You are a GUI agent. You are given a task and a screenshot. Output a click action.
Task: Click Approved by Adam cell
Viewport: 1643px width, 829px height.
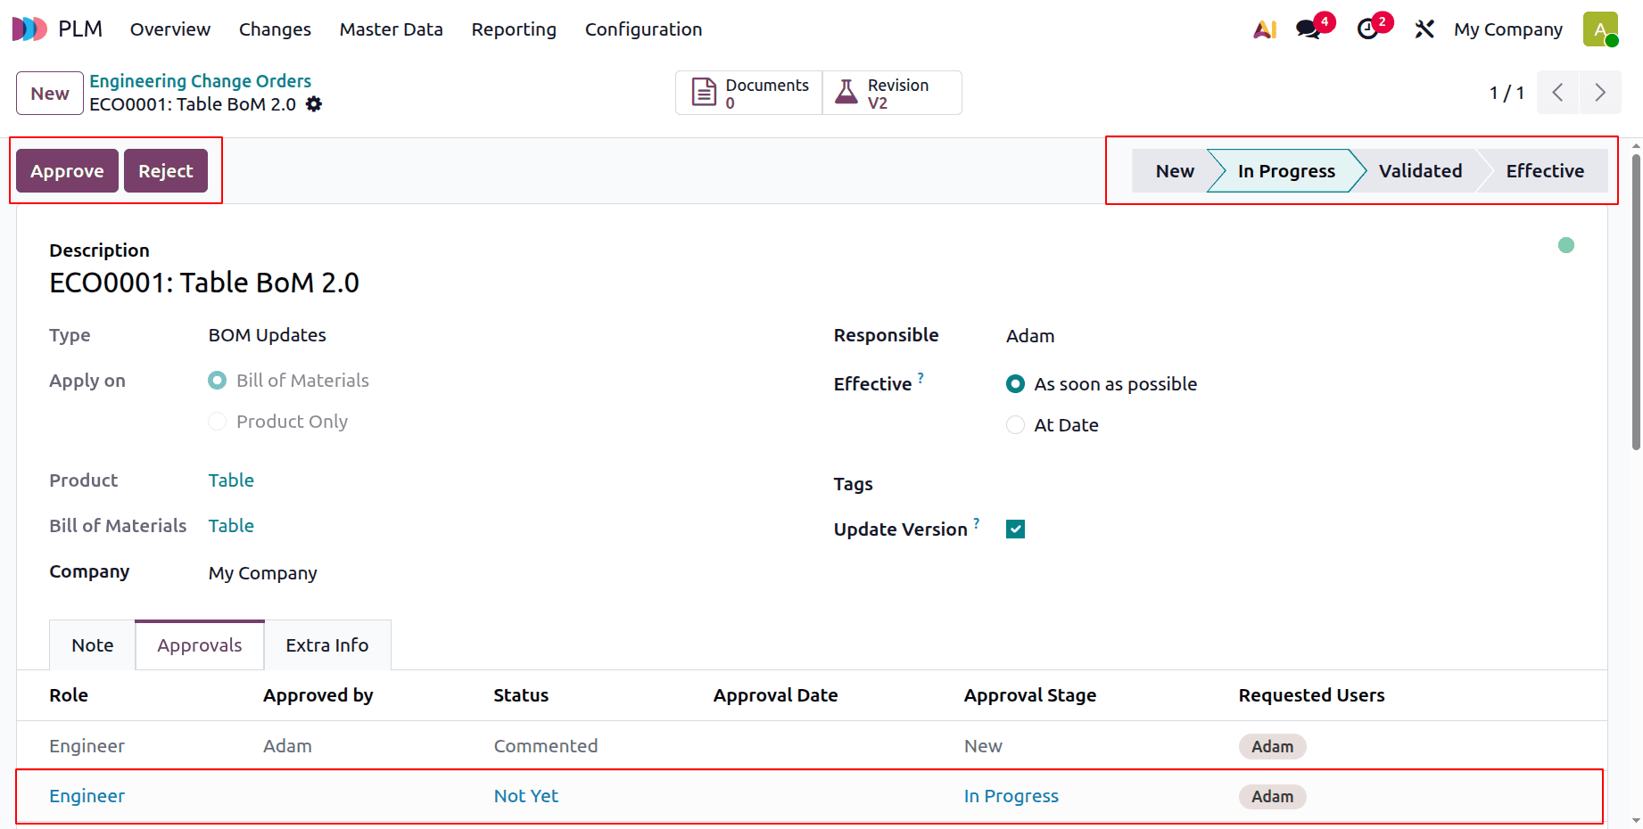(287, 746)
